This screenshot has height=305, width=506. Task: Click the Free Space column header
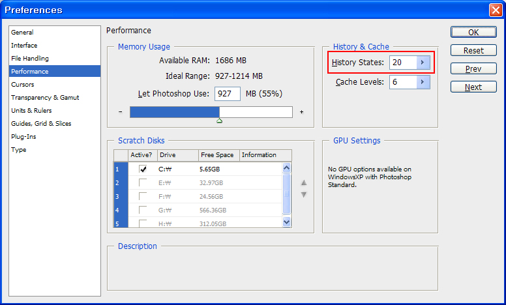click(219, 155)
